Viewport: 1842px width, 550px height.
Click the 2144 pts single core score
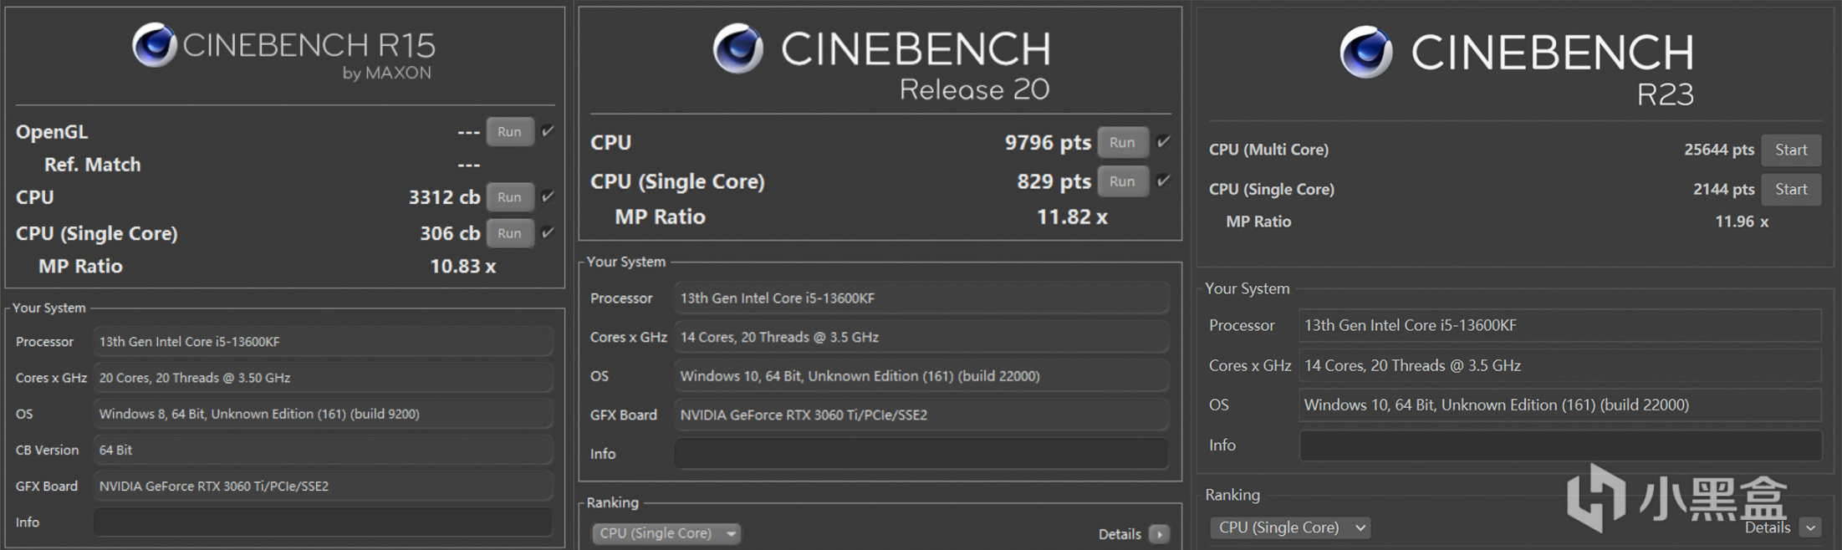[x=1723, y=189]
